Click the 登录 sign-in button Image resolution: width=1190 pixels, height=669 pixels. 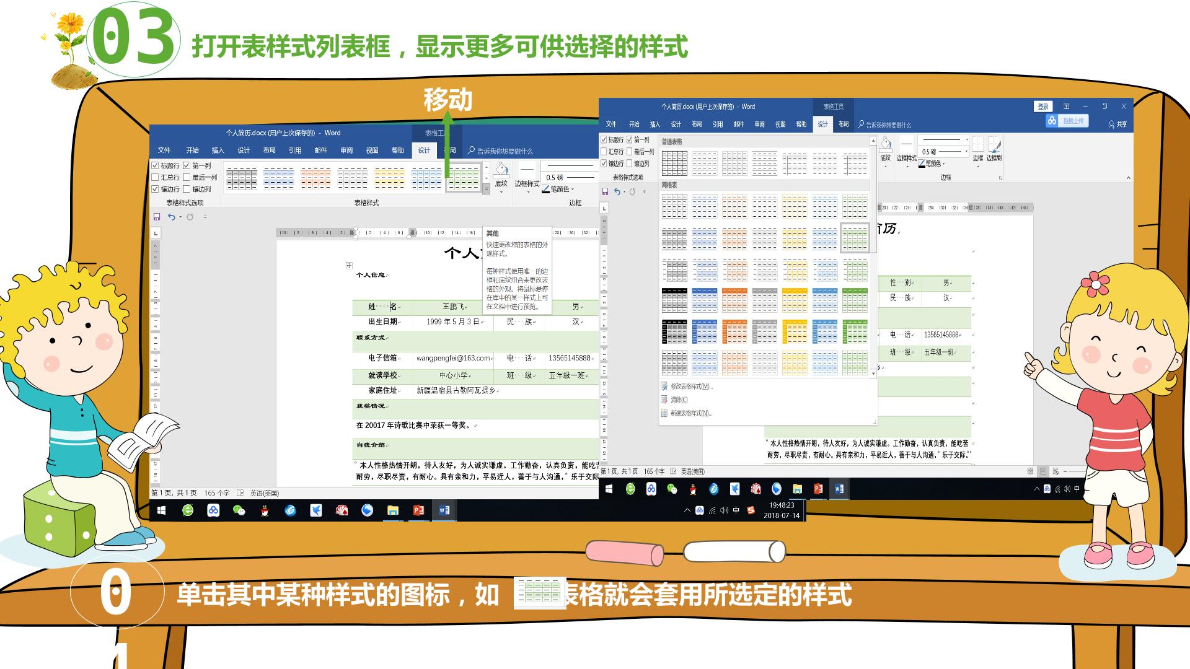pyautogui.click(x=1043, y=107)
